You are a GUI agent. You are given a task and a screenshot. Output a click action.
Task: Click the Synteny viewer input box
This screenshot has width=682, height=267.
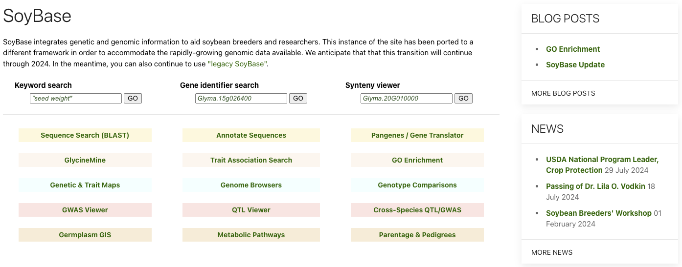pyautogui.click(x=407, y=98)
